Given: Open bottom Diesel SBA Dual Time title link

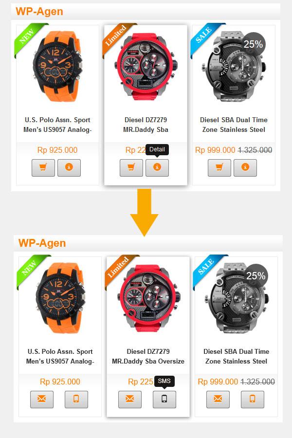Looking at the screenshot, I should click(236, 356).
